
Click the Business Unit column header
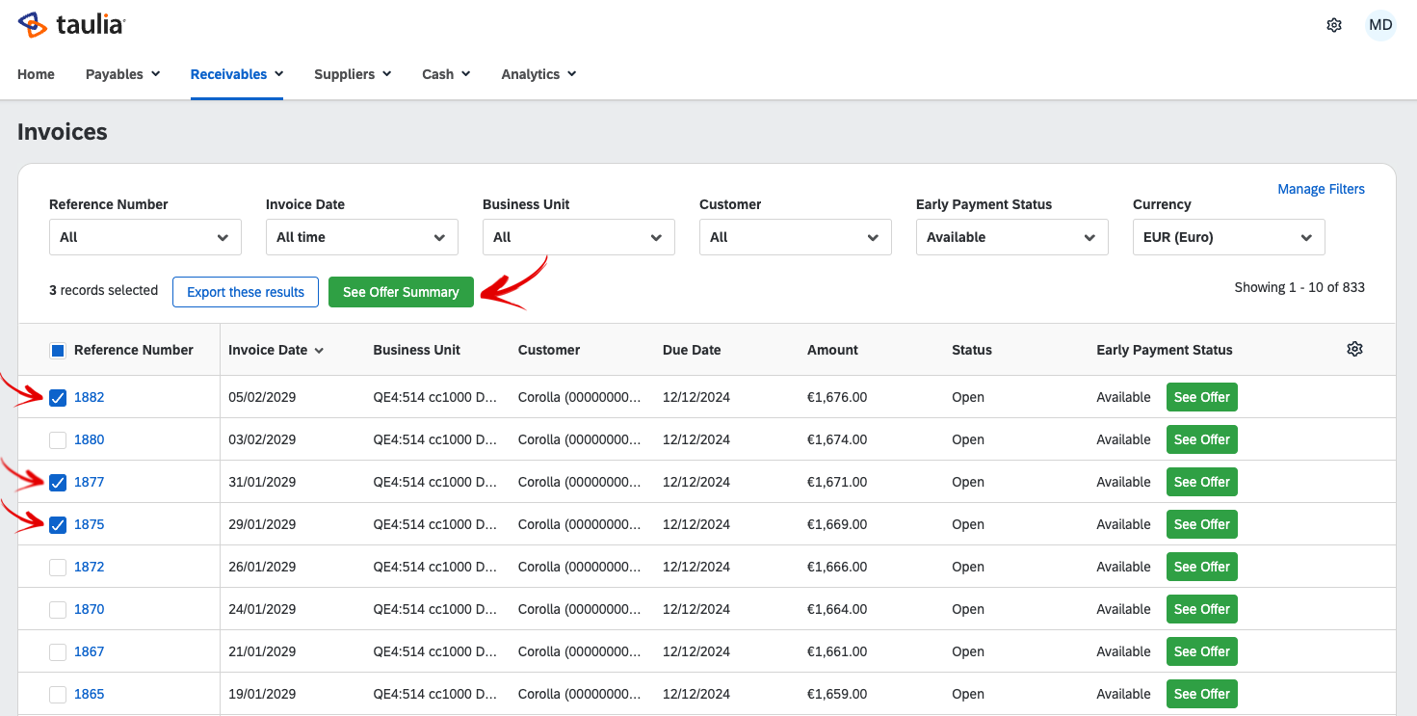417,350
